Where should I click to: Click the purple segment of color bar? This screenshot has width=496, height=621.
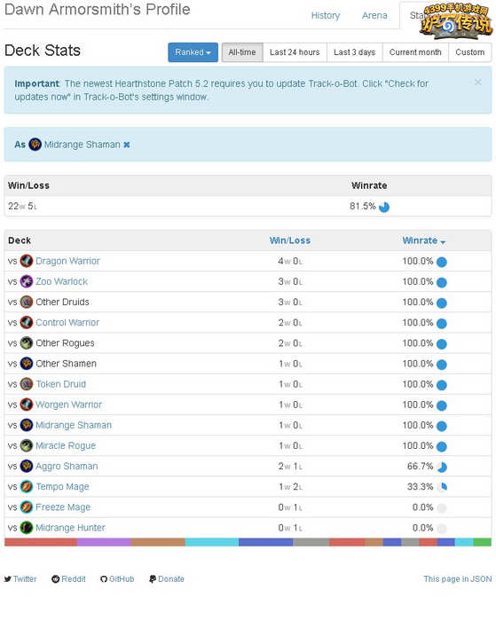(x=104, y=542)
